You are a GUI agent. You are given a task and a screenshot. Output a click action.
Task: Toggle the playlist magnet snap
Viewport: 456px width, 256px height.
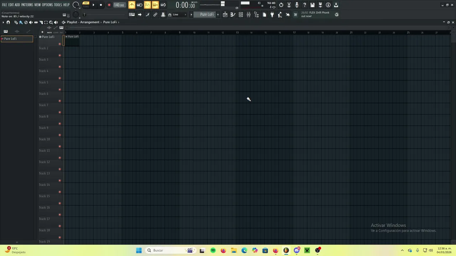coord(8,22)
